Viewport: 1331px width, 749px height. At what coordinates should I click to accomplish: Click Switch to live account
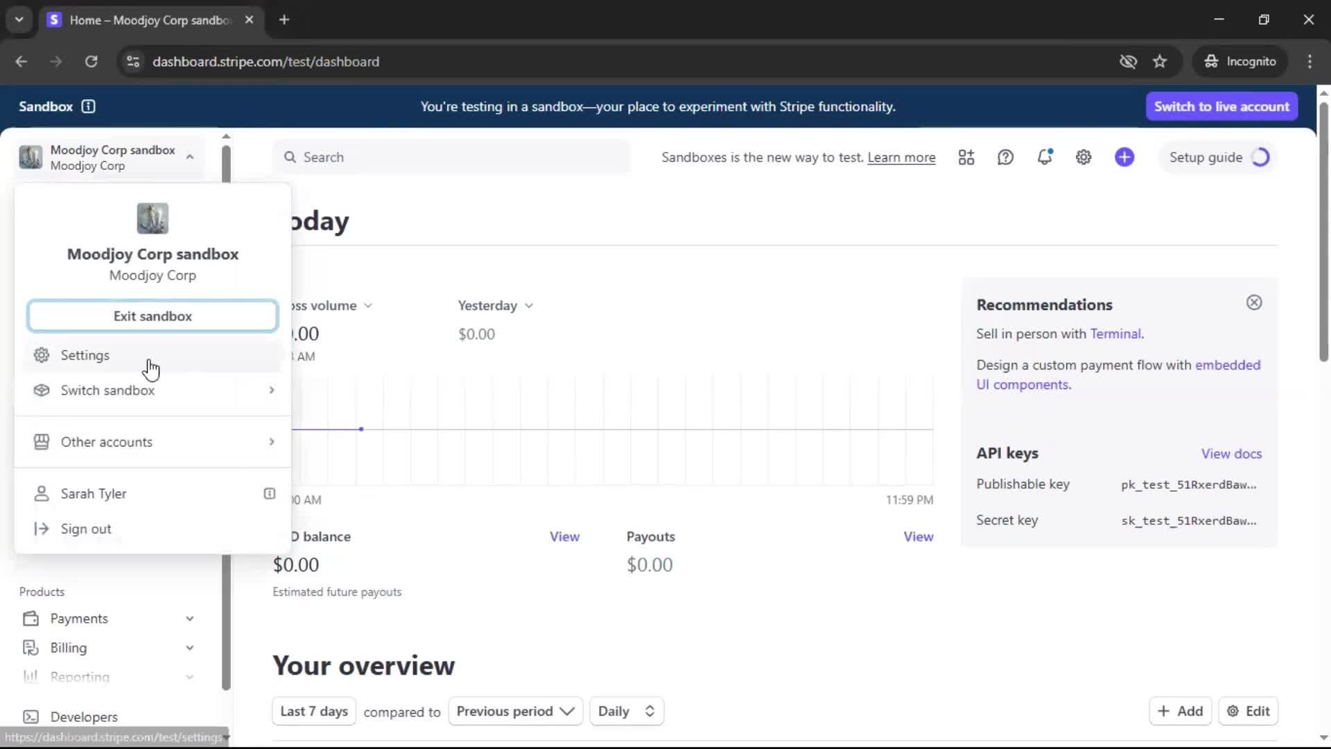[x=1221, y=106]
